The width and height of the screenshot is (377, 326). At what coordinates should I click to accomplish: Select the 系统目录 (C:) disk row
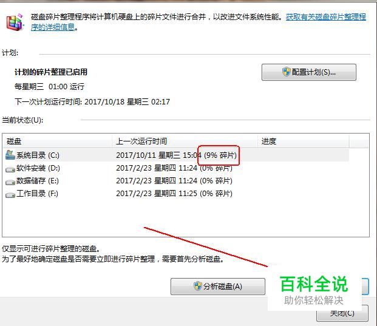click(x=177, y=155)
